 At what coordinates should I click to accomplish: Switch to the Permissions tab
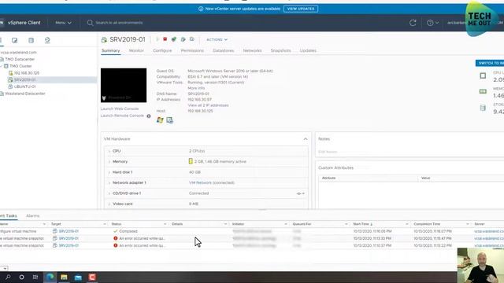tap(192, 50)
